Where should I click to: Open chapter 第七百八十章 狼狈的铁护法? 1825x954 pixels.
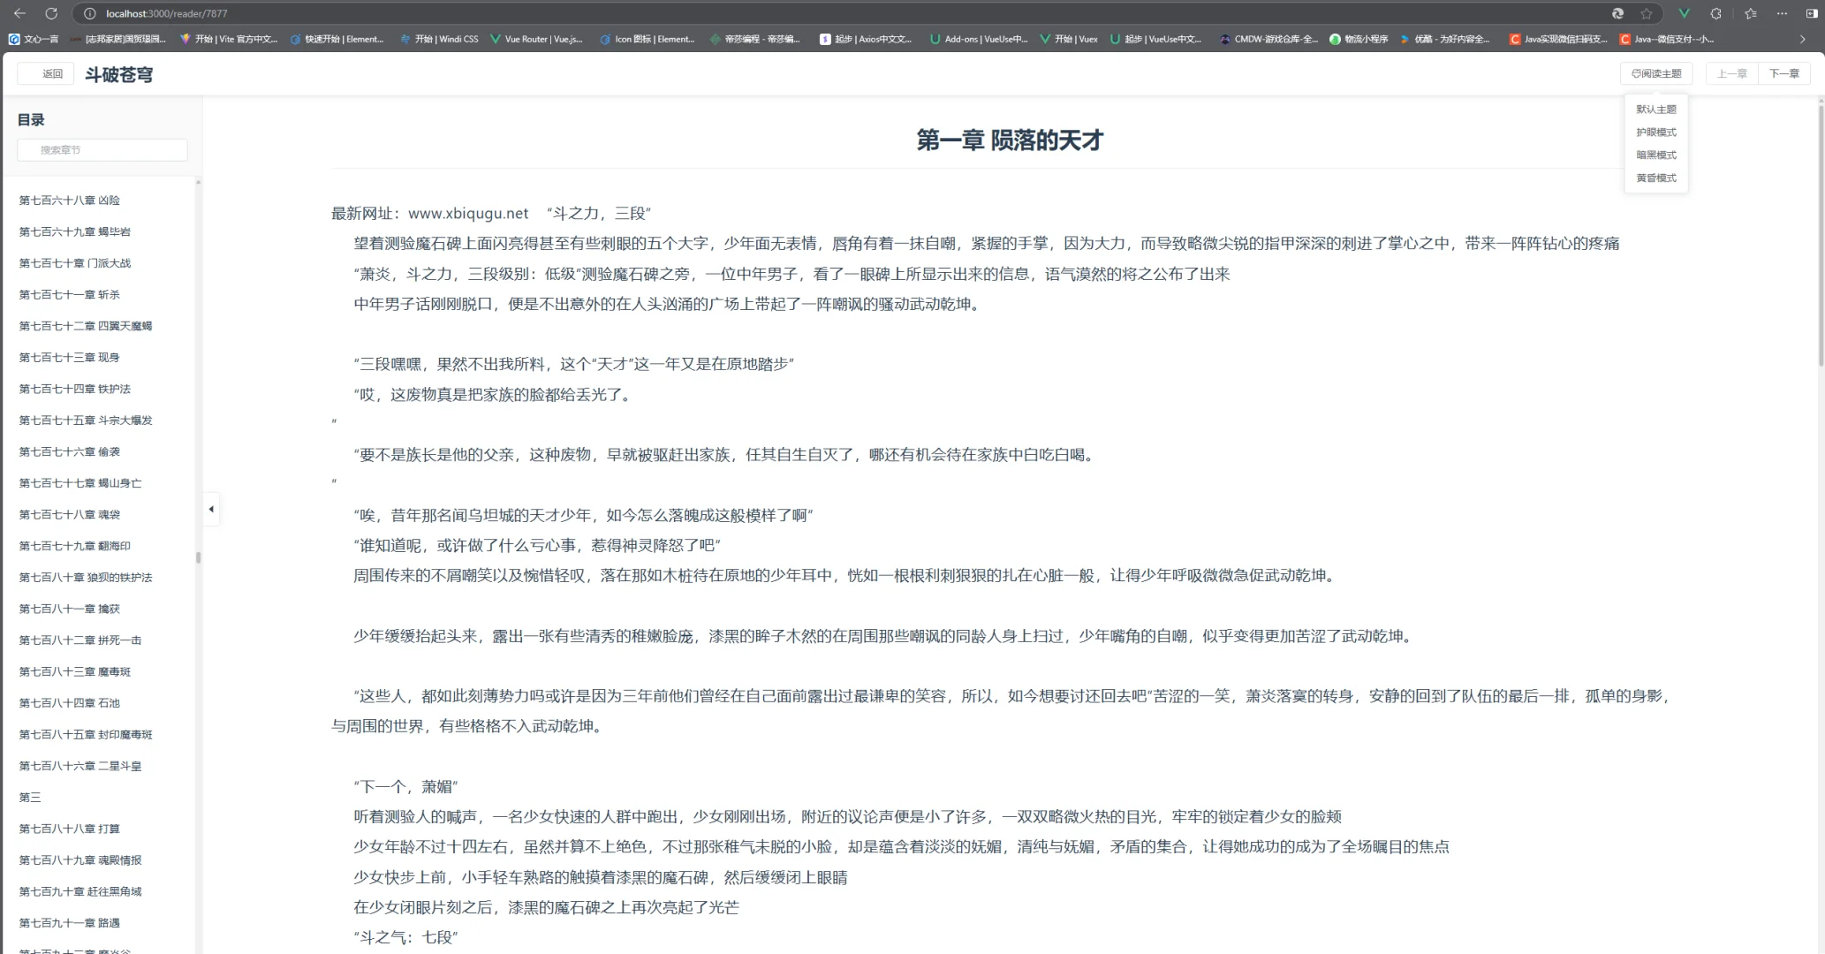point(86,578)
